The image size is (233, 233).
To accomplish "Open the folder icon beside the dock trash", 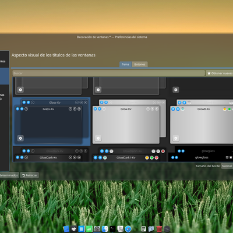I will (151, 229).
